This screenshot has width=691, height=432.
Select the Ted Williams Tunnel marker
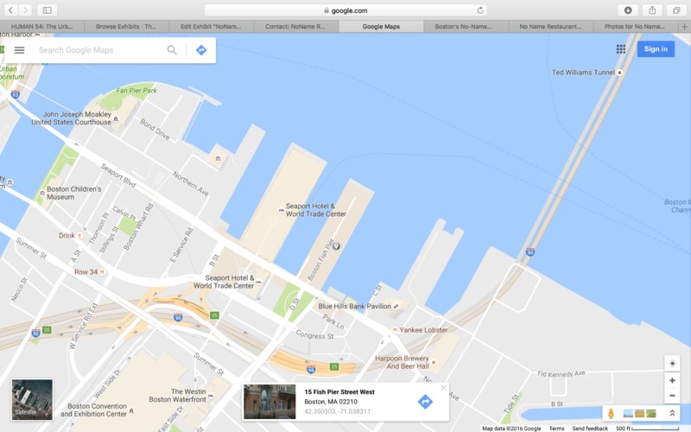(619, 73)
